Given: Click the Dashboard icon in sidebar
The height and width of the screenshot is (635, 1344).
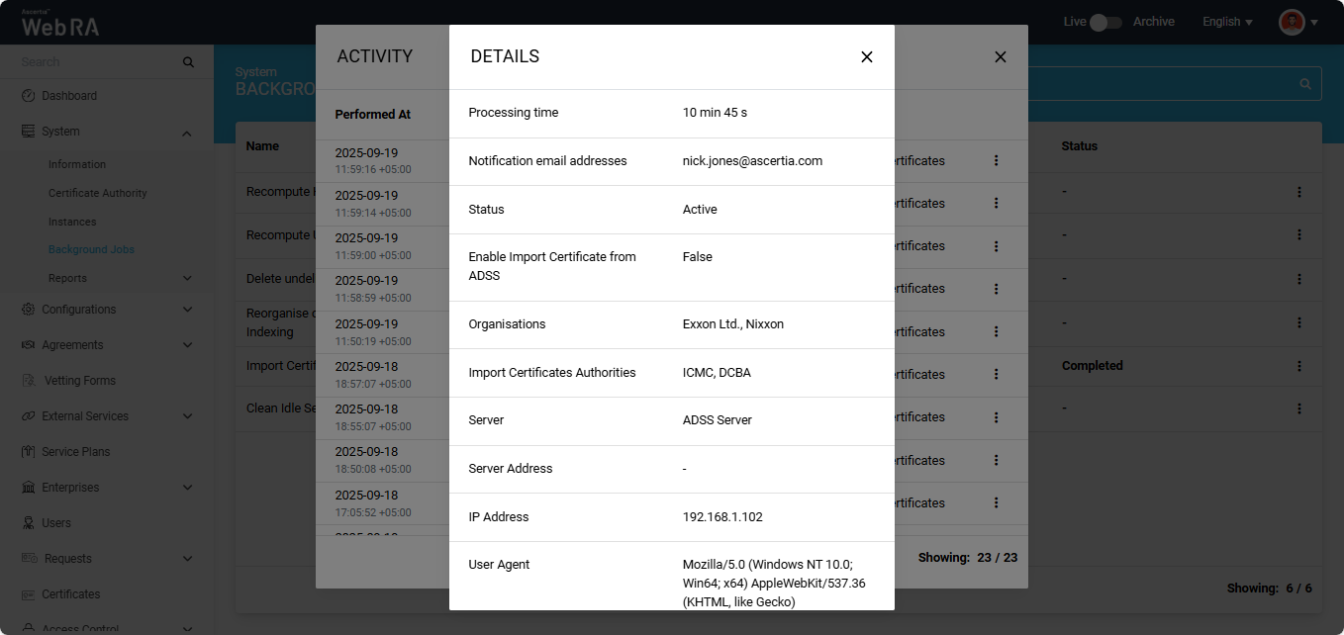Looking at the screenshot, I should [28, 96].
